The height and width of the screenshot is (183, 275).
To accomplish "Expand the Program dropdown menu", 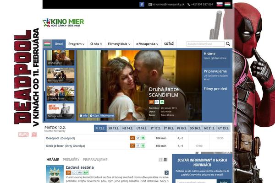I will click(76, 44).
